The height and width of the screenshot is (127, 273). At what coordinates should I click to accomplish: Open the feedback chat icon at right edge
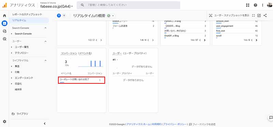[271, 117]
